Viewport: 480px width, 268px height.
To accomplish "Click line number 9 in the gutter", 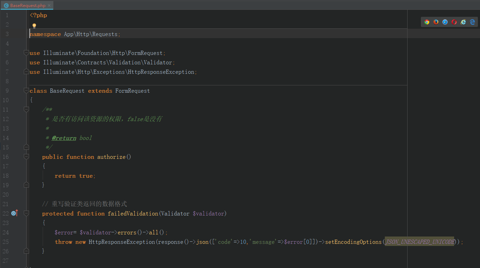I will click(7, 91).
